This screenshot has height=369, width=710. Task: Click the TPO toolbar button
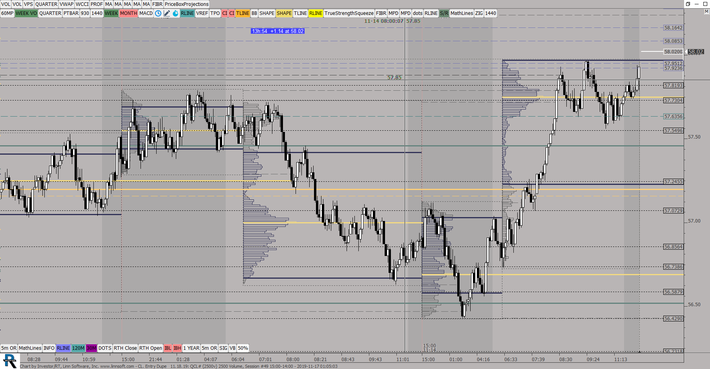[215, 13]
